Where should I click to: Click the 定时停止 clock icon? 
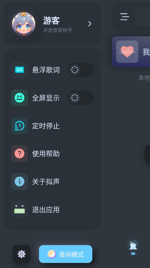(19, 126)
